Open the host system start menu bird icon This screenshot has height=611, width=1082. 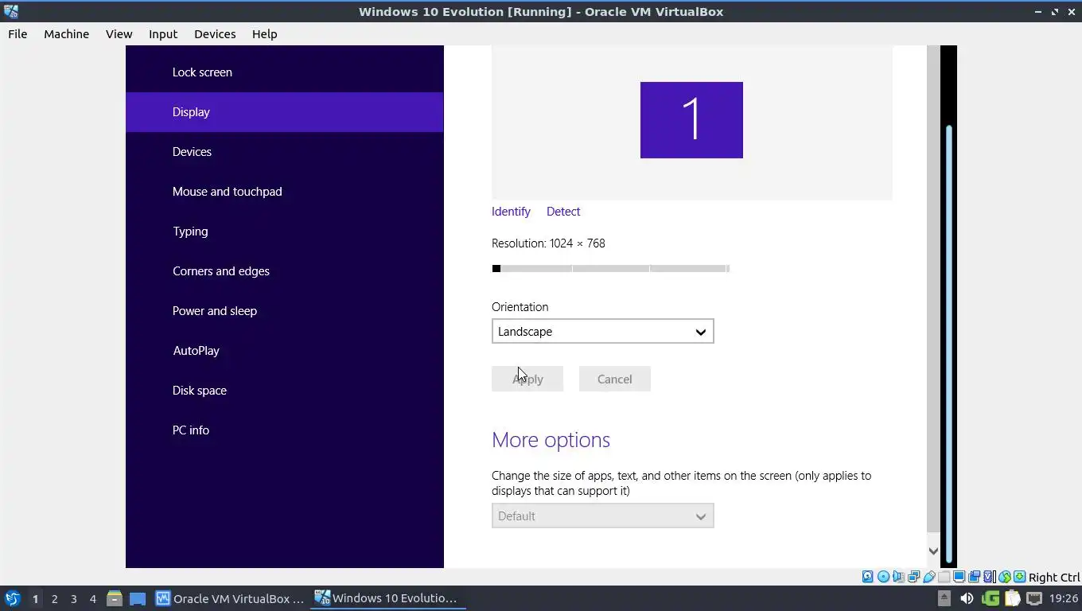12,598
